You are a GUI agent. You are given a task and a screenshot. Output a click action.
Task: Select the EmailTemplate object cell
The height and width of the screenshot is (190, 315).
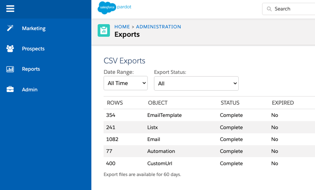164,115
